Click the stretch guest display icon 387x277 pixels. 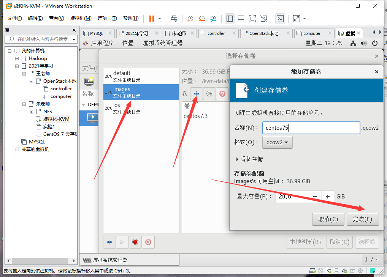point(296,19)
